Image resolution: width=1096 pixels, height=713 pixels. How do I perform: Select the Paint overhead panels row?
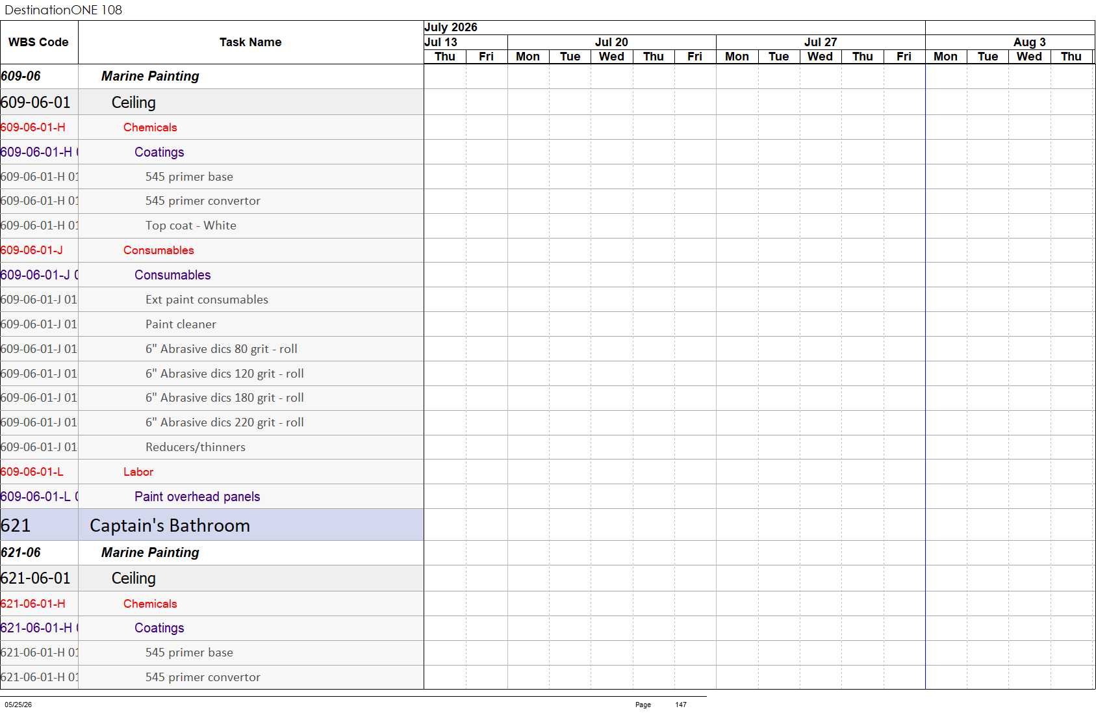[212, 497]
